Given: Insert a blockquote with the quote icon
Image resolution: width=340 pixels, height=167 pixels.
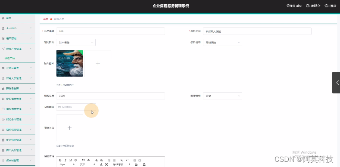Looking at the screenshot, I should [83, 160].
